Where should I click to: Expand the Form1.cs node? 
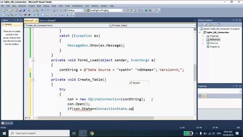coord(203,43)
